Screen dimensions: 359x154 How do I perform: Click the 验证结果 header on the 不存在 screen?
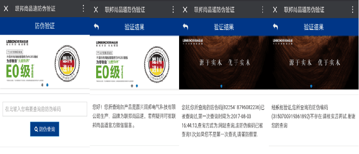314,27
